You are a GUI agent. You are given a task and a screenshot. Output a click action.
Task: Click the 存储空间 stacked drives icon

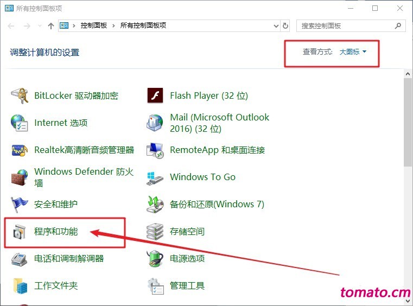(155, 232)
